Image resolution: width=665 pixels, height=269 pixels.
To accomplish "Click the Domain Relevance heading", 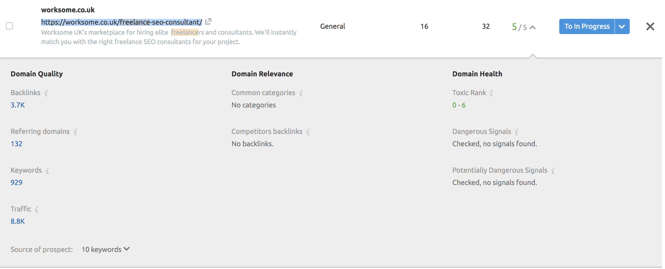I will pos(262,74).
